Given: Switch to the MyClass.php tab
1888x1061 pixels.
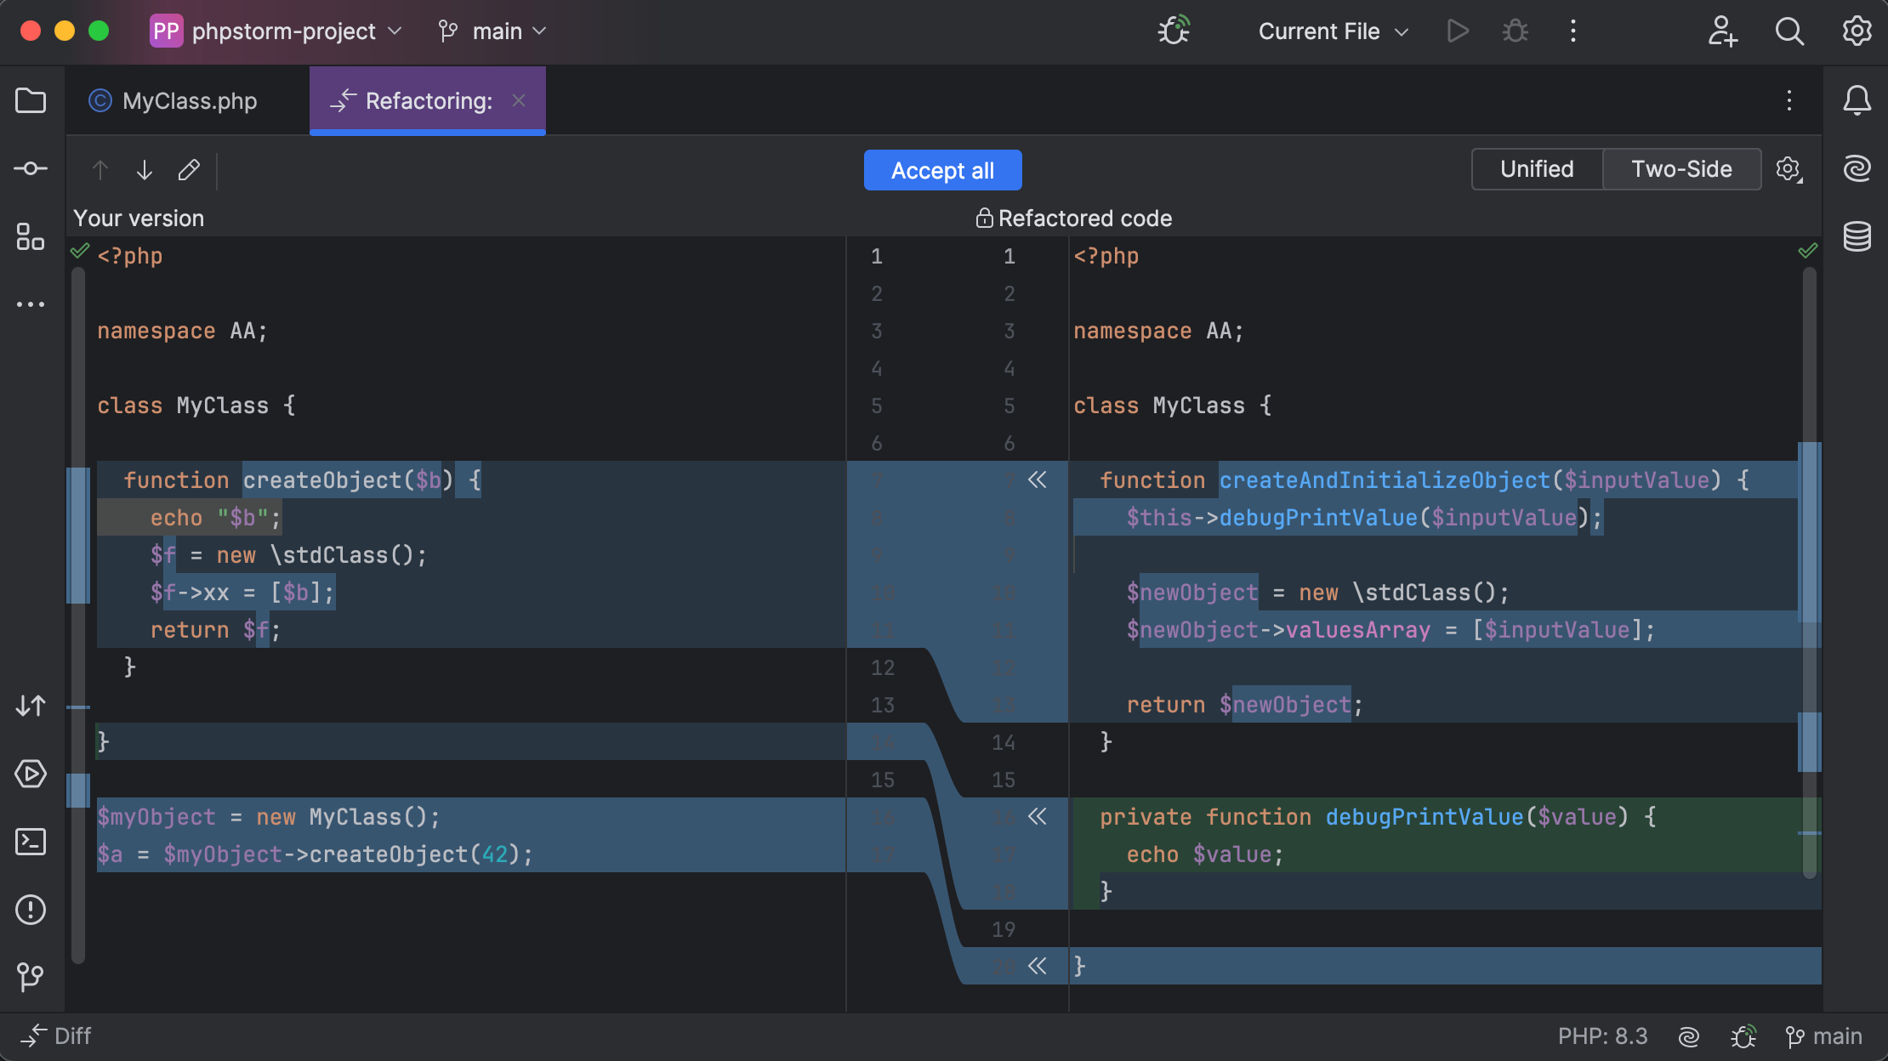Looking at the screenshot, I should (189, 101).
